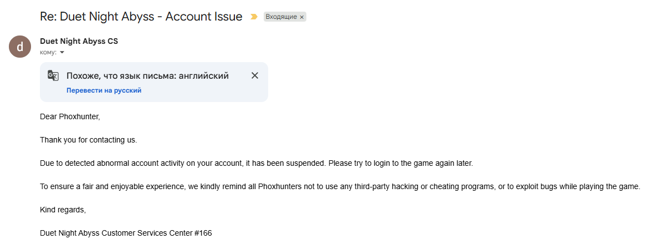Click the email subject Re: Duet Night Abyss

click(x=141, y=17)
